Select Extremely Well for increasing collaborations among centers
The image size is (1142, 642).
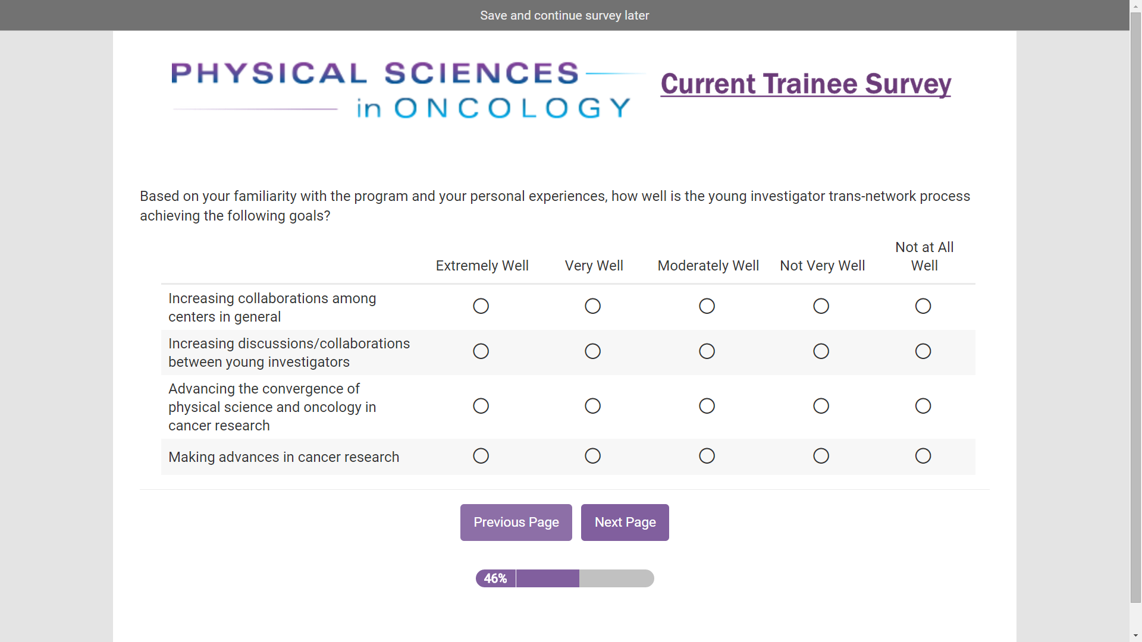[481, 306]
